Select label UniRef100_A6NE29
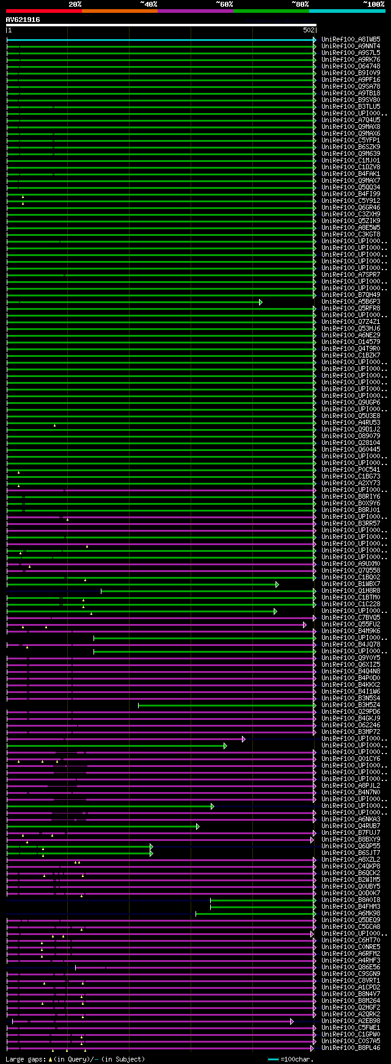Image resolution: width=391 pixels, height=1064 pixels. (x=351, y=336)
